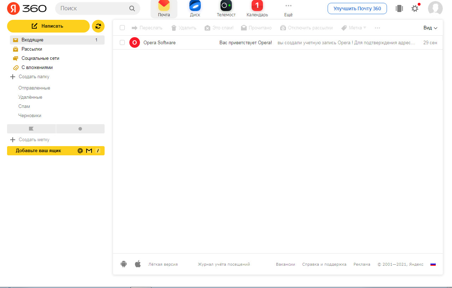Open the Вакансии footer link
Image resolution: width=452 pixels, height=288 pixels.
[x=286, y=264]
